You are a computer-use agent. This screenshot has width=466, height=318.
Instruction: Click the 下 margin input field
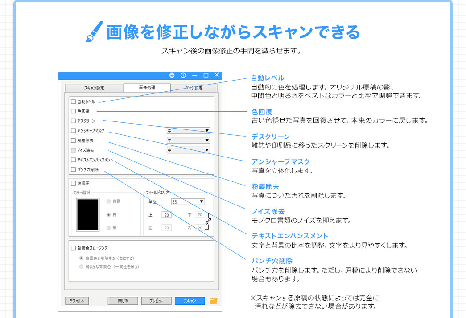pos(200,215)
